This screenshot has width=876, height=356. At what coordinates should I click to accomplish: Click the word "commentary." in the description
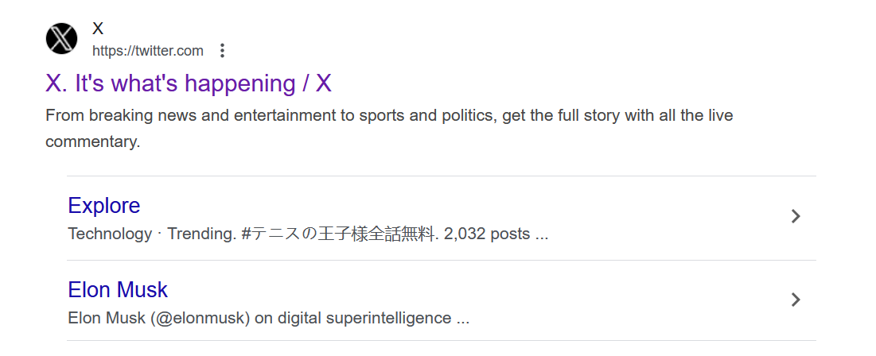tap(93, 141)
